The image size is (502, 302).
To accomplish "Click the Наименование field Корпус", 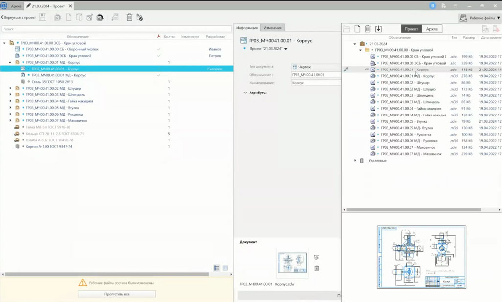I will pos(316,83).
